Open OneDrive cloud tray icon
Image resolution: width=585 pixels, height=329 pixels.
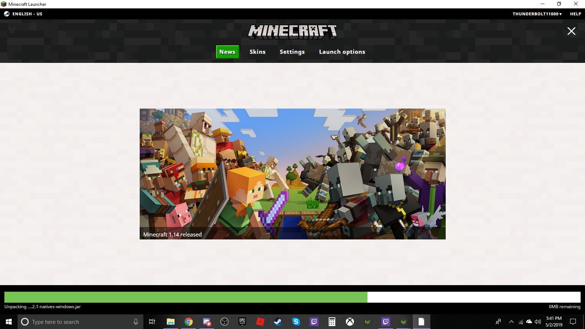tap(529, 322)
